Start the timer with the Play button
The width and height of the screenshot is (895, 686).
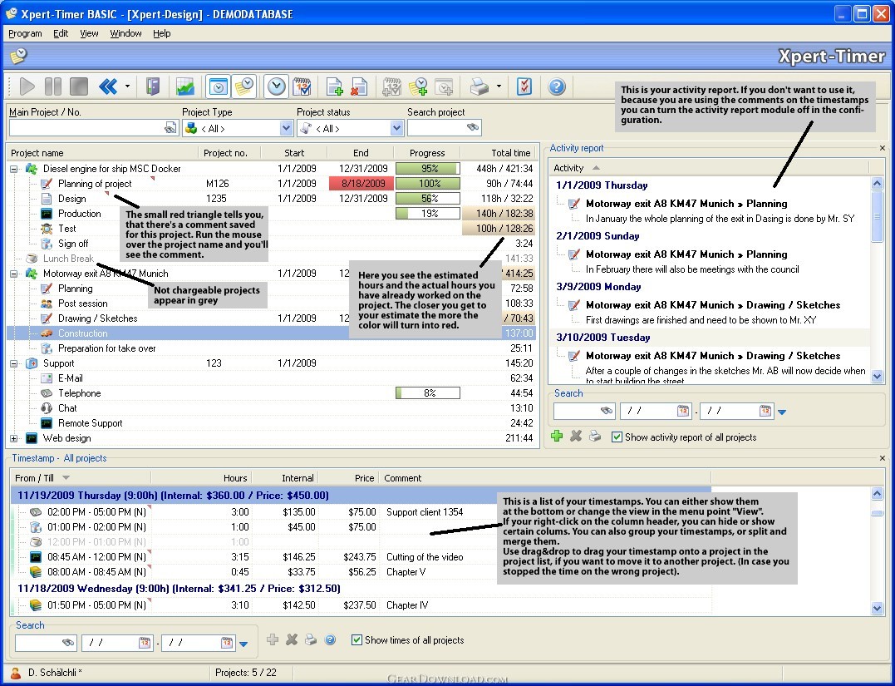coord(27,86)
